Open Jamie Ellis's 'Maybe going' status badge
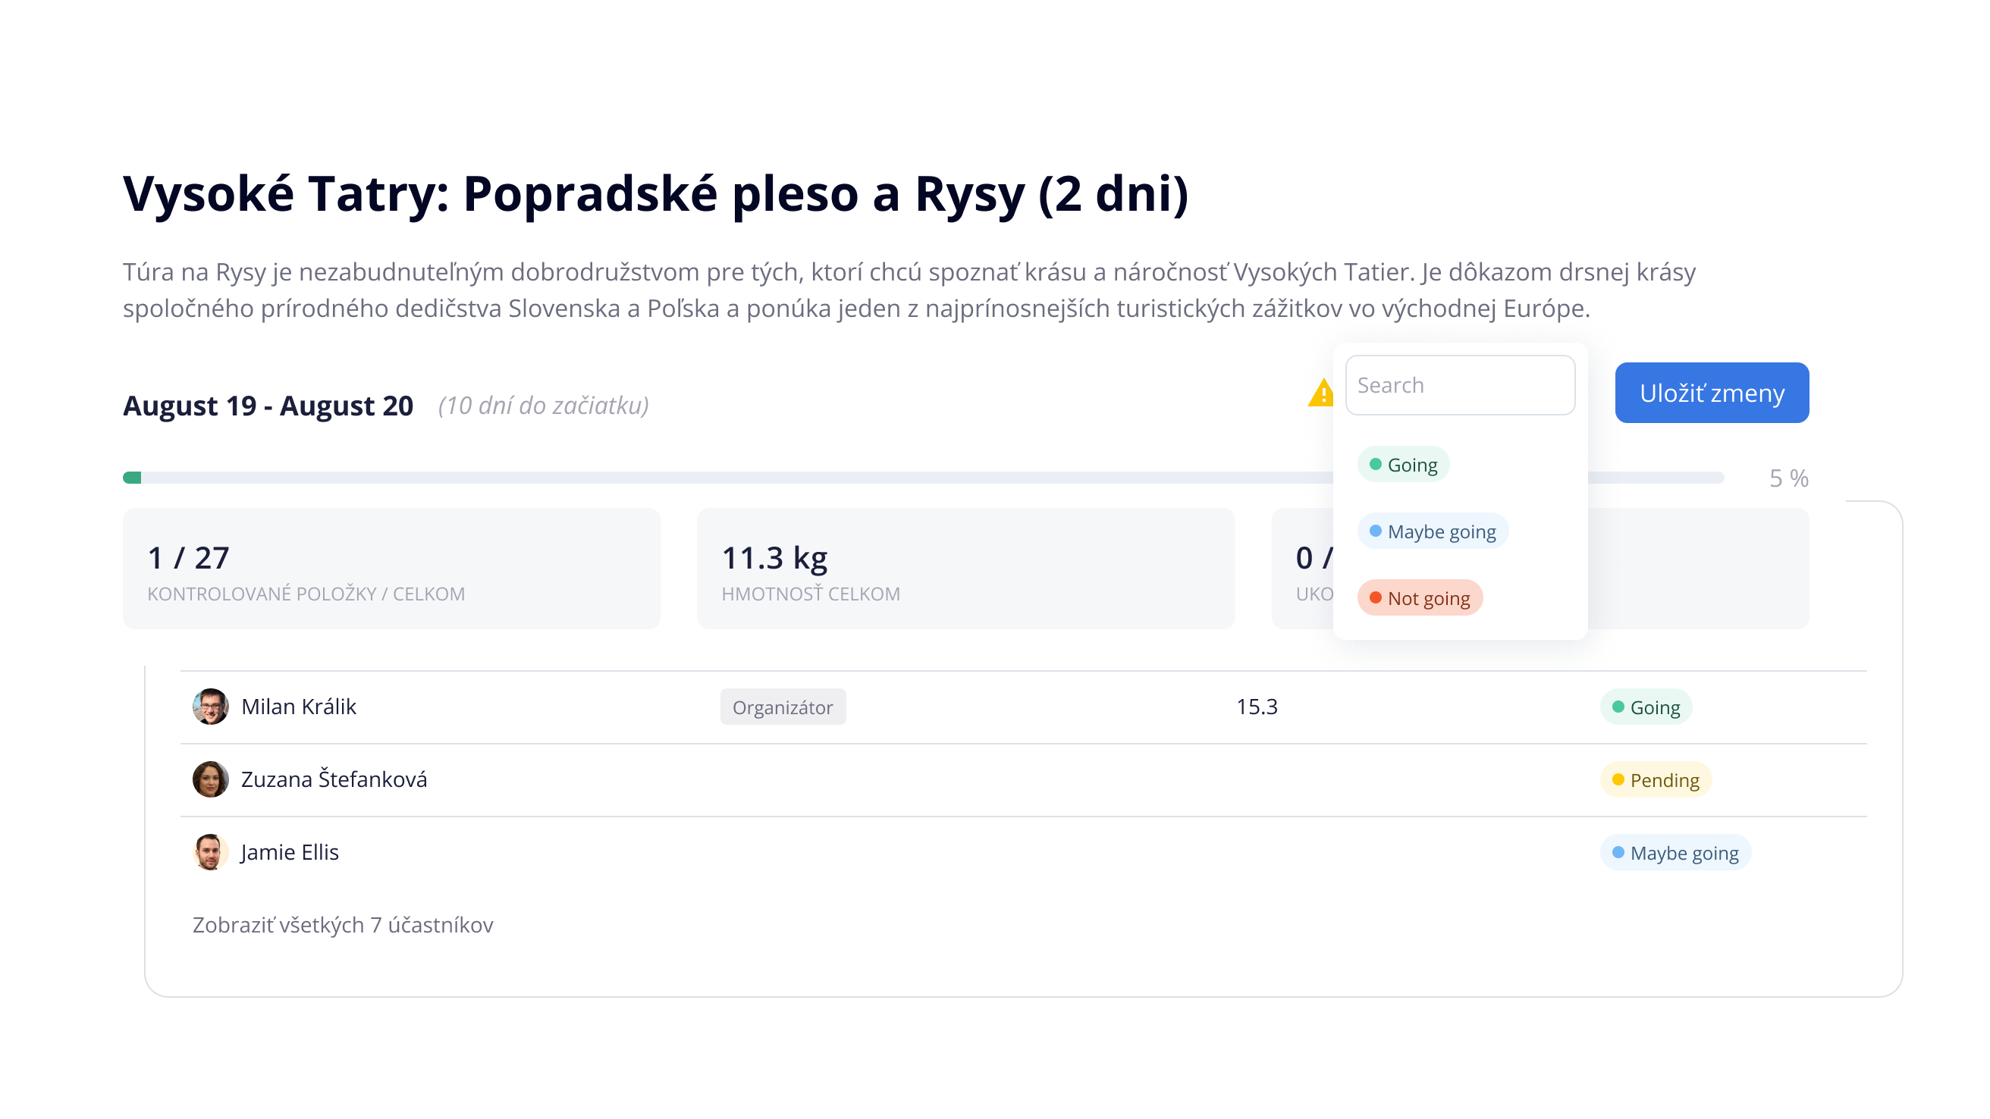 click(1675, 853)
